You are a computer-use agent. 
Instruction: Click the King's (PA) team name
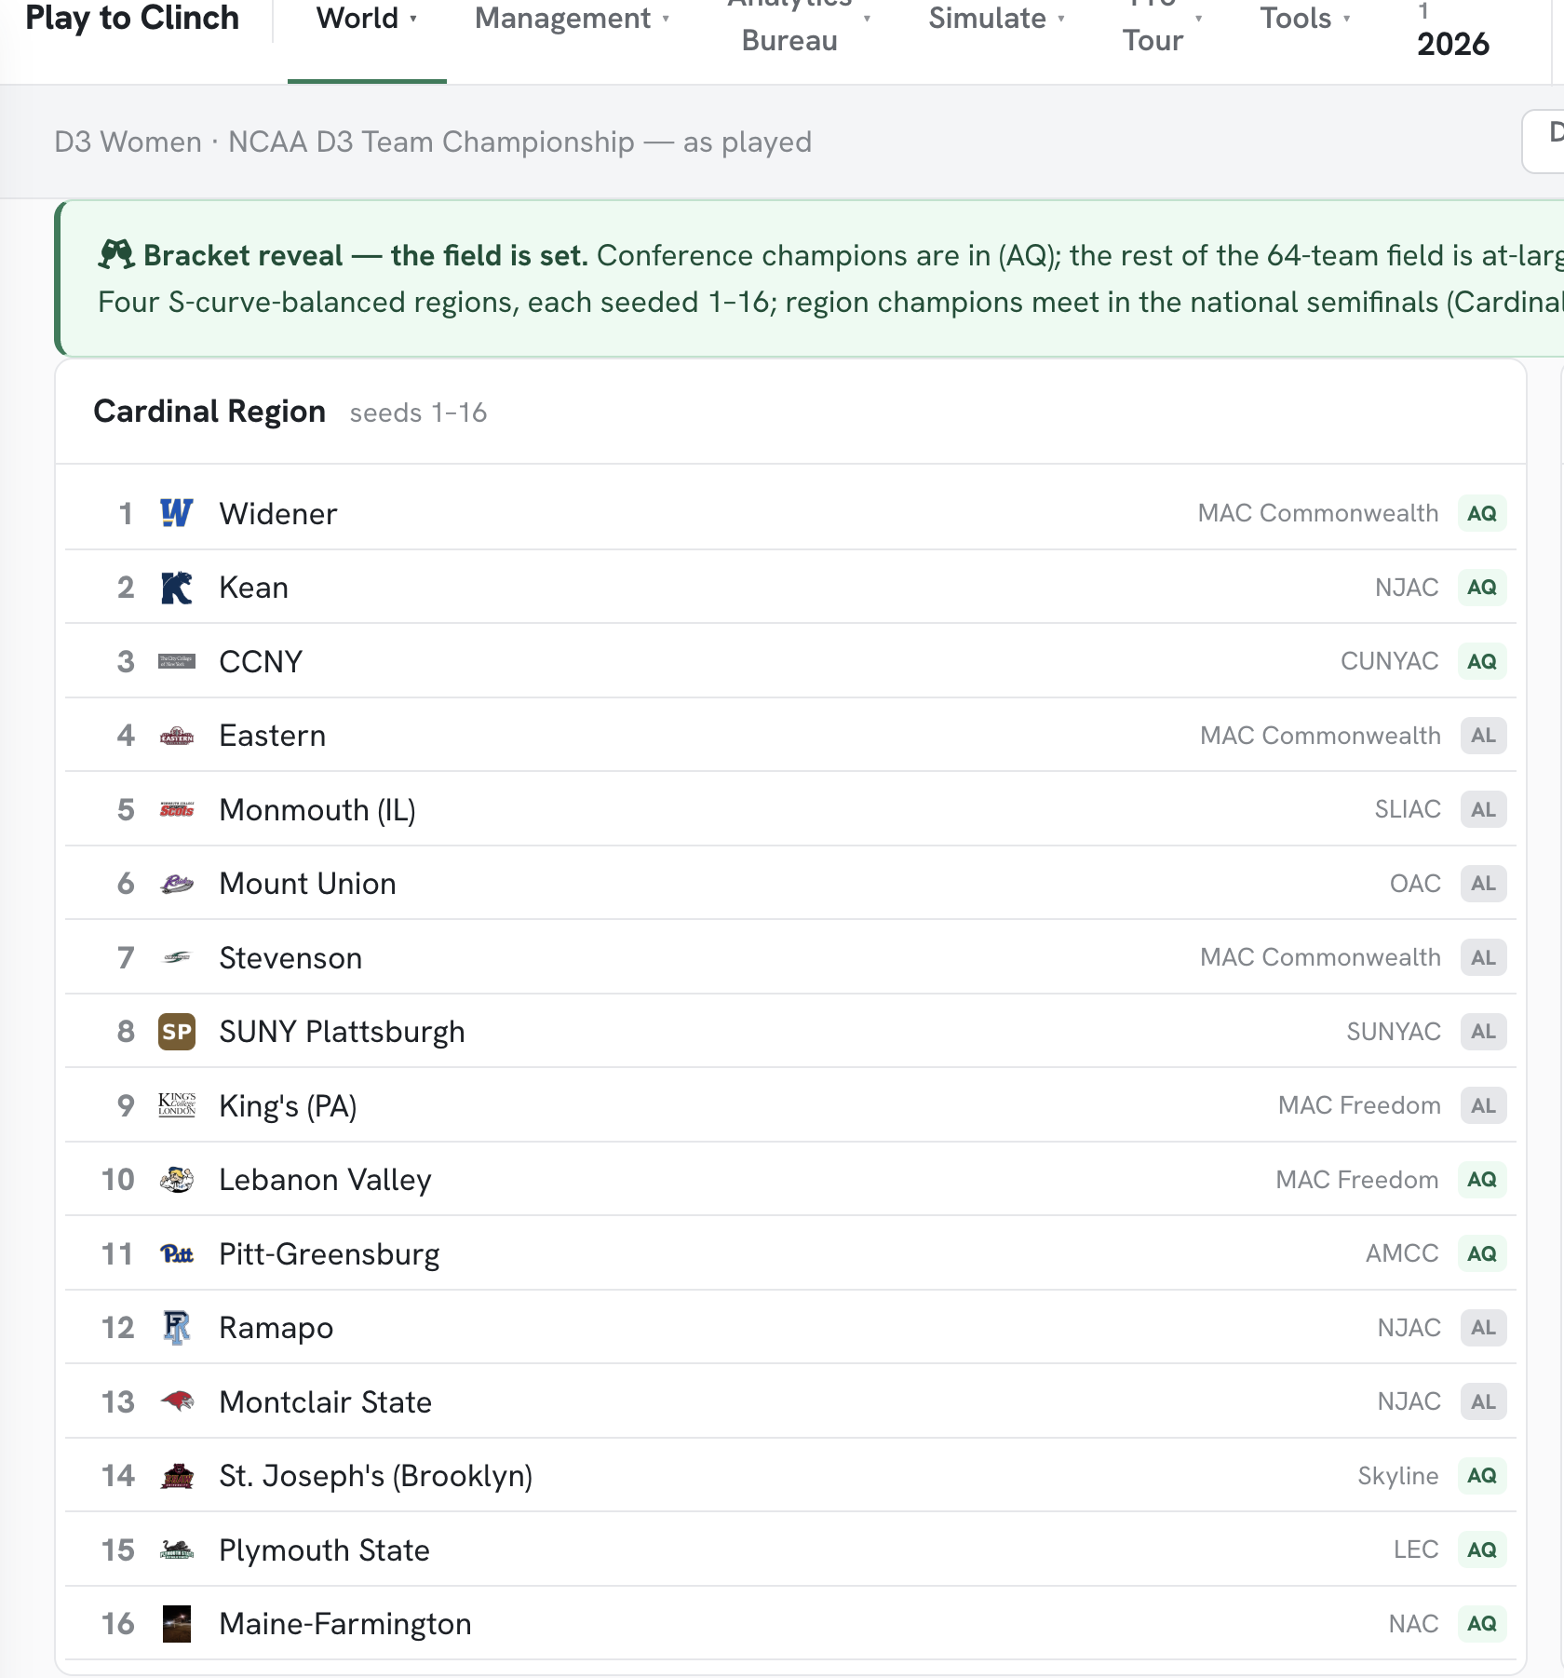click(289, 1106)
